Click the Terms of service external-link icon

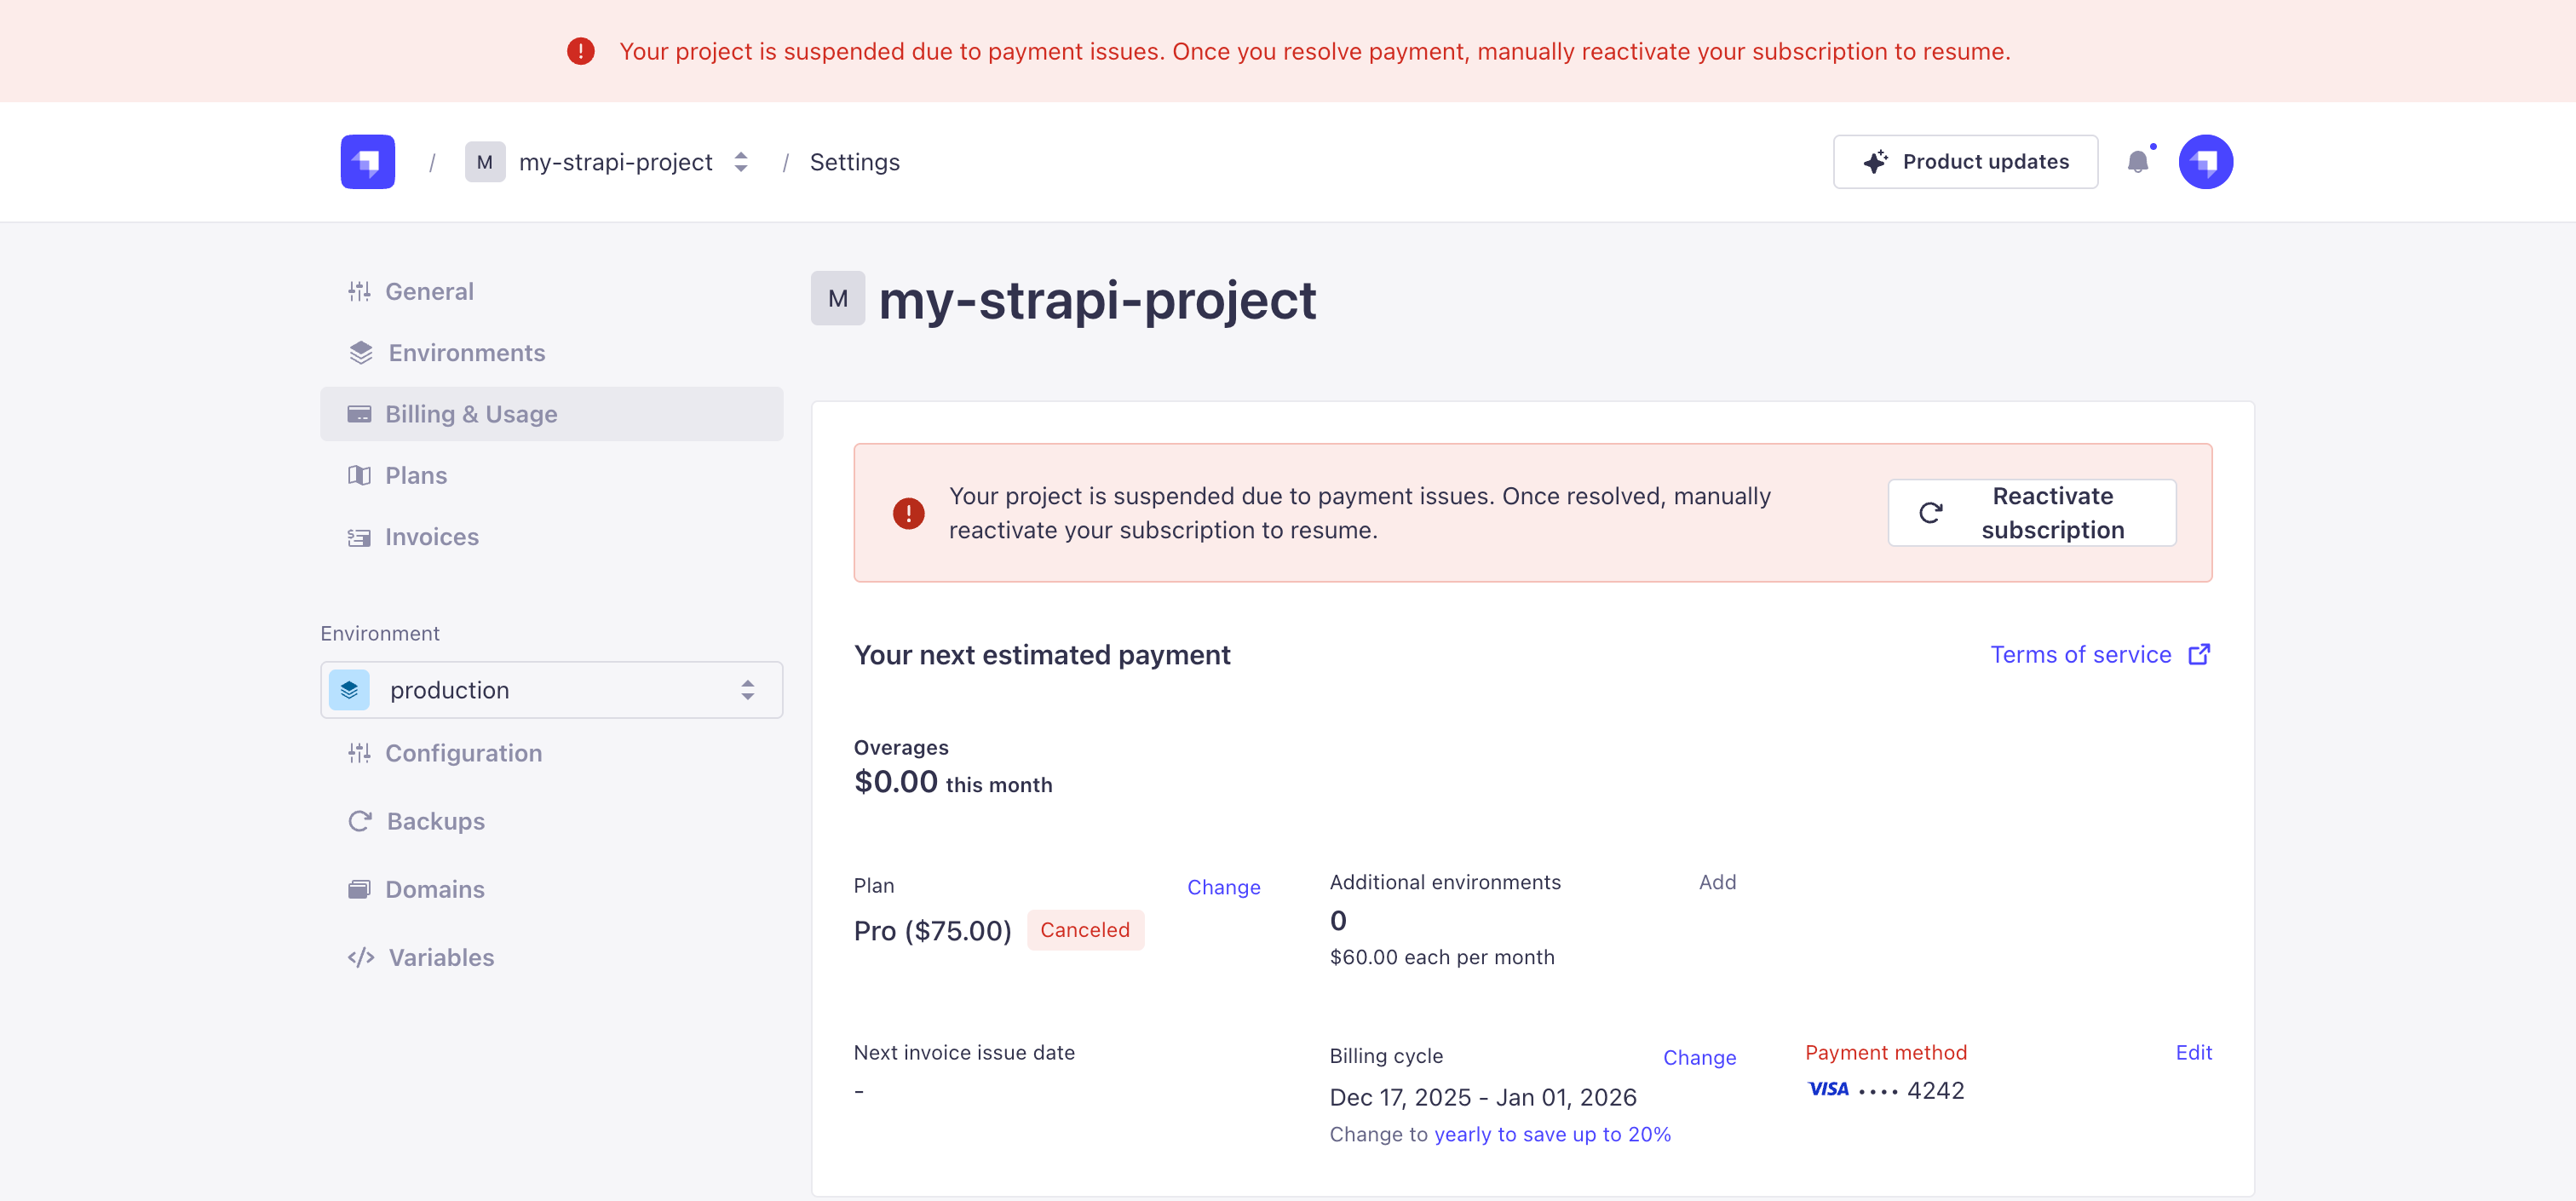(2199, 654)
